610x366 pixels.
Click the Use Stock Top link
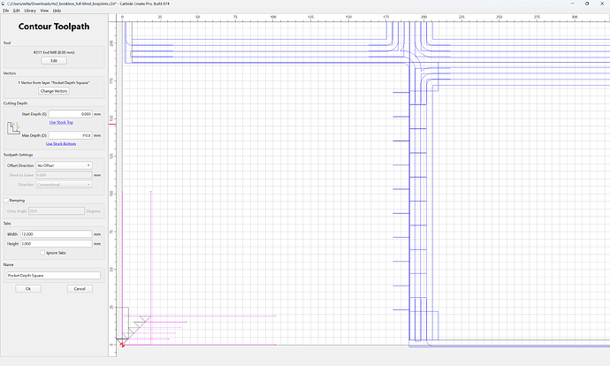(61, 122)
